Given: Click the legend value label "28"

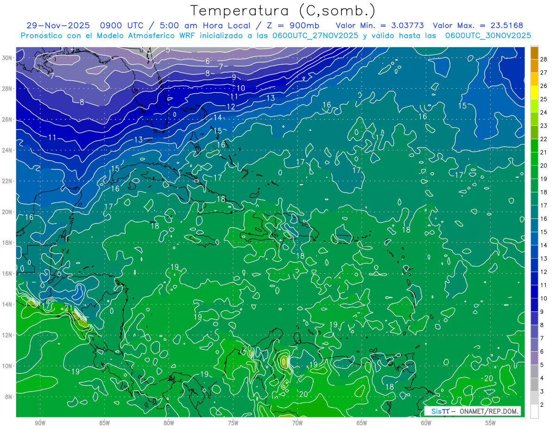Looking at the screenshot, I should (544, 59).
